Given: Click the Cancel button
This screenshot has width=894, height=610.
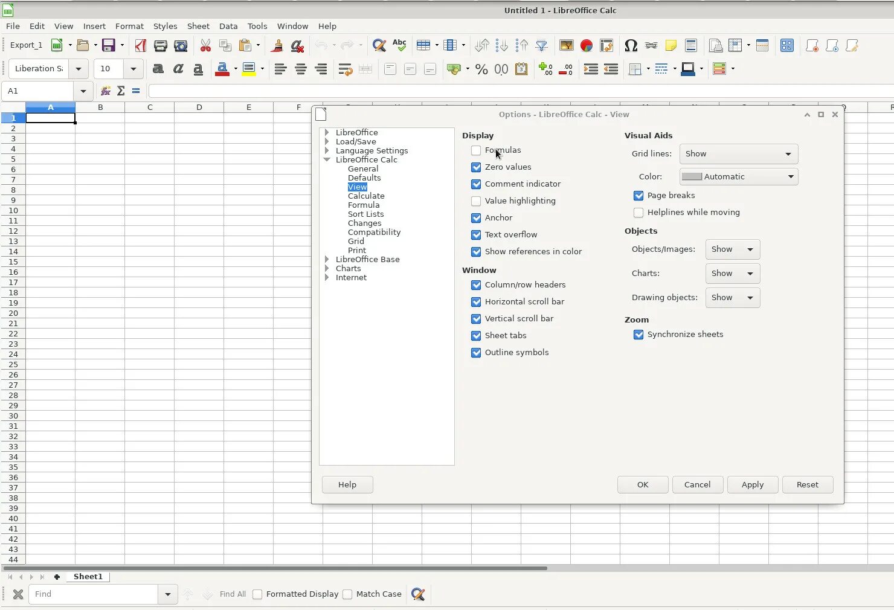Looking at the screenshot, I should tap(698, 484).
